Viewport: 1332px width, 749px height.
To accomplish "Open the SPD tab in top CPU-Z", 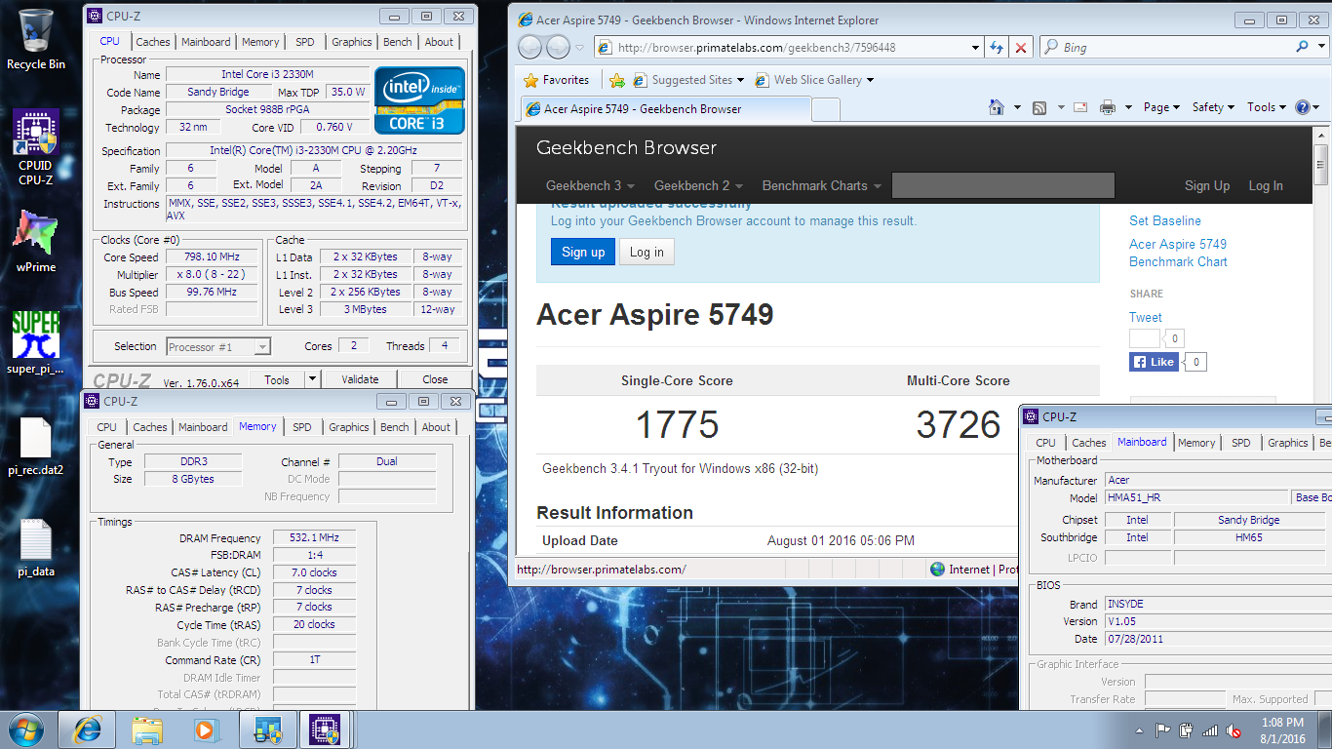I will [305, 42].
